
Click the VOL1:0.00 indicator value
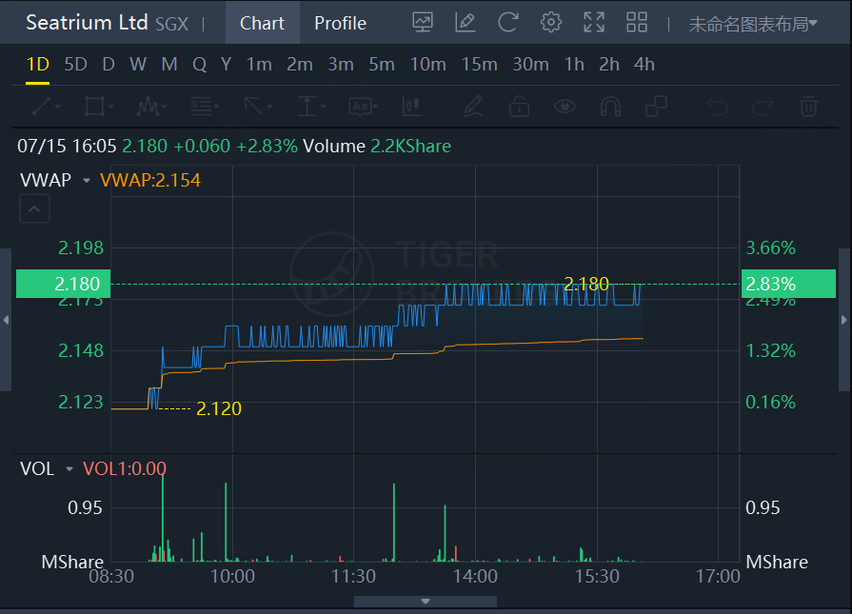click(125, 468)
